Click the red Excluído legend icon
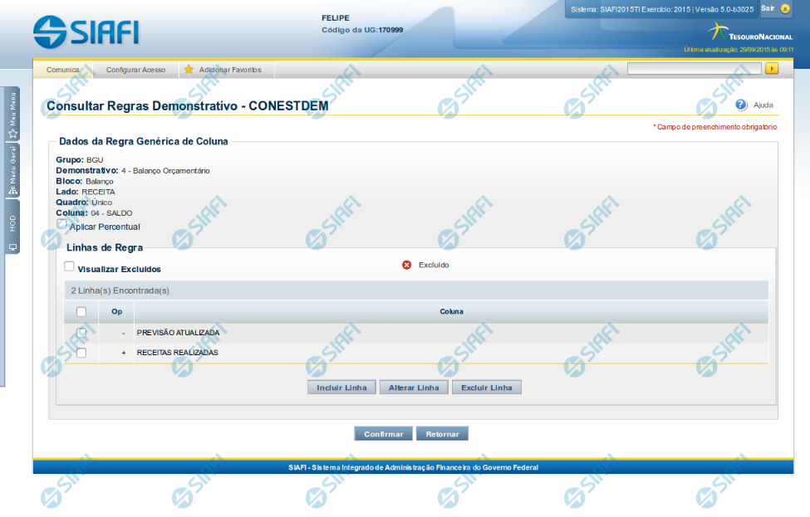 [406, 265]
